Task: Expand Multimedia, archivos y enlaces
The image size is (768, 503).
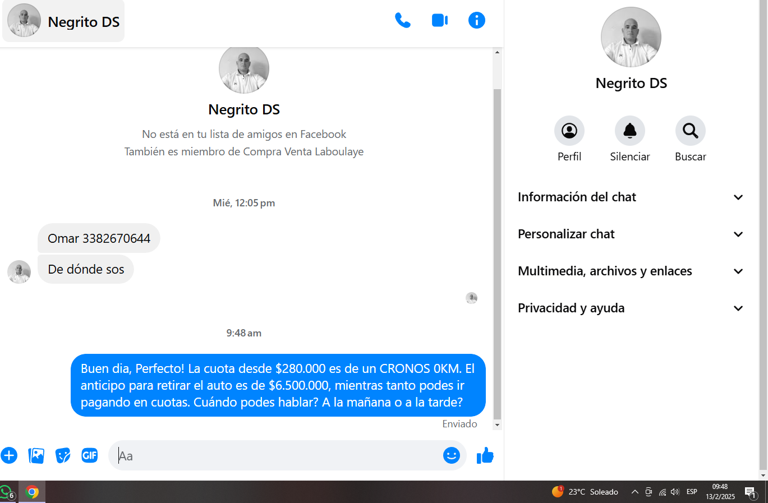Action: point(631,271)
